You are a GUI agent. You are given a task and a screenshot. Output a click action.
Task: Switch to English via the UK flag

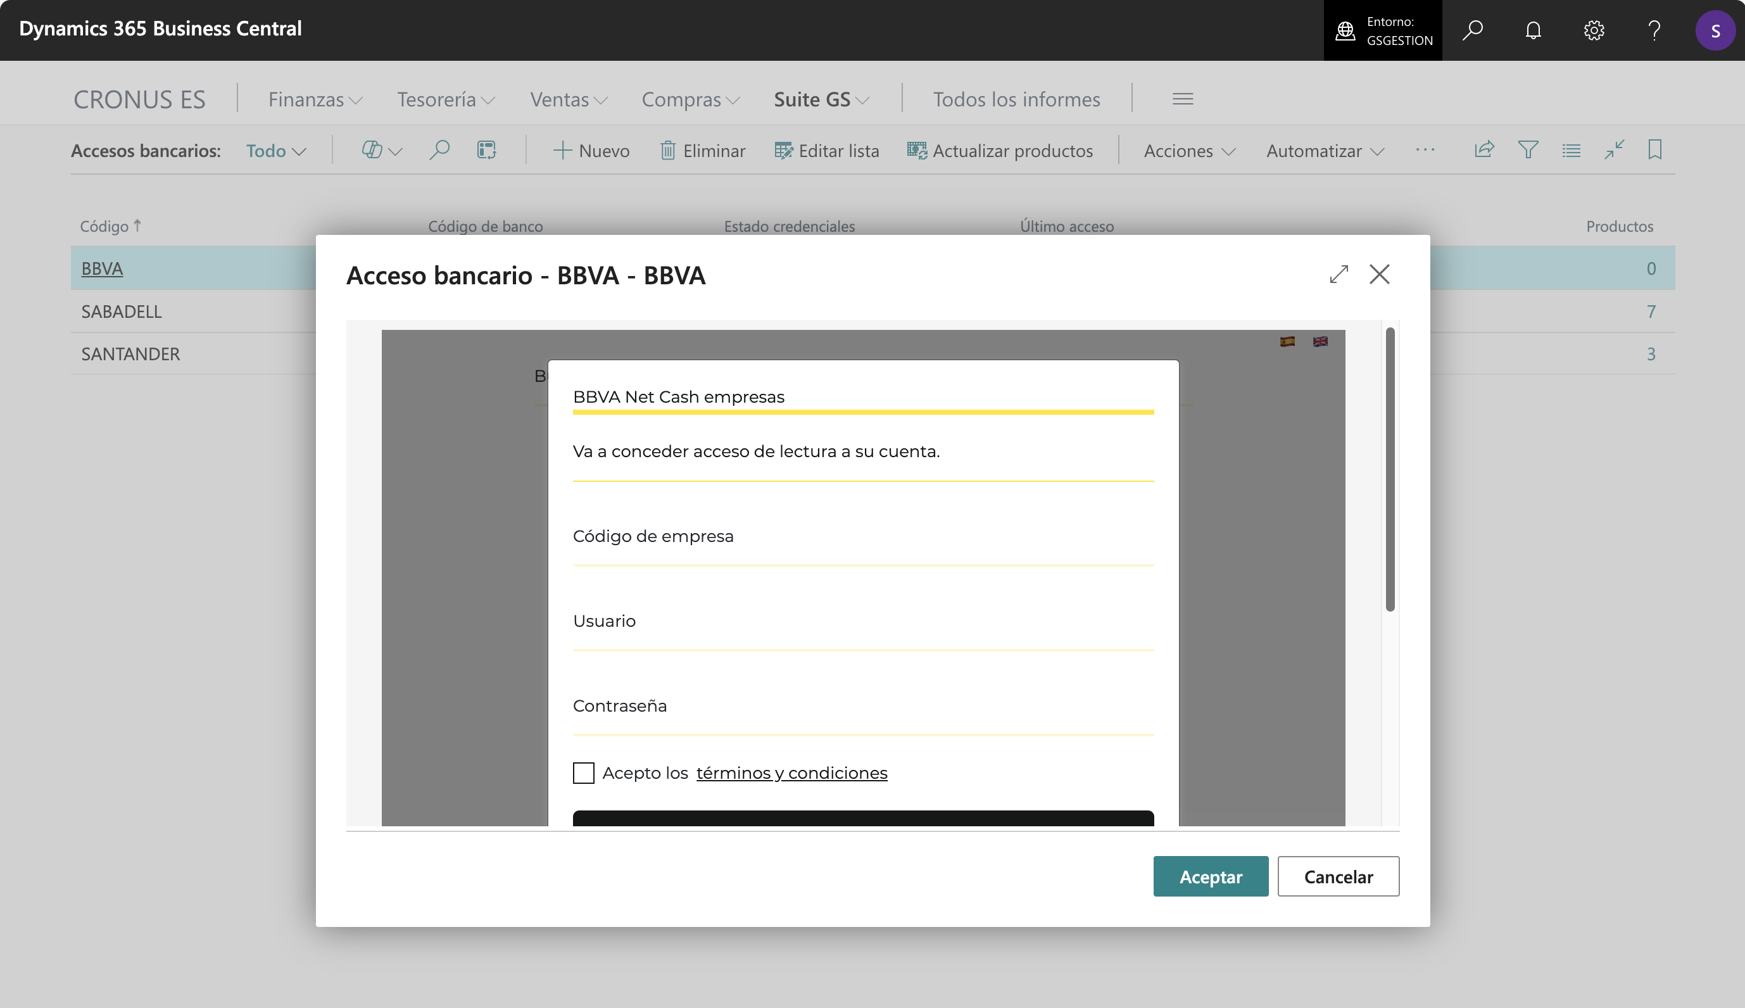point(1320,341)
